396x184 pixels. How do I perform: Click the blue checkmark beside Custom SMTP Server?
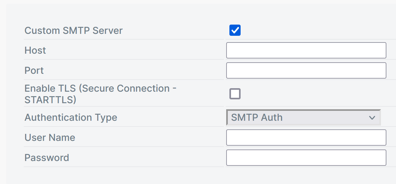[235, 30]
